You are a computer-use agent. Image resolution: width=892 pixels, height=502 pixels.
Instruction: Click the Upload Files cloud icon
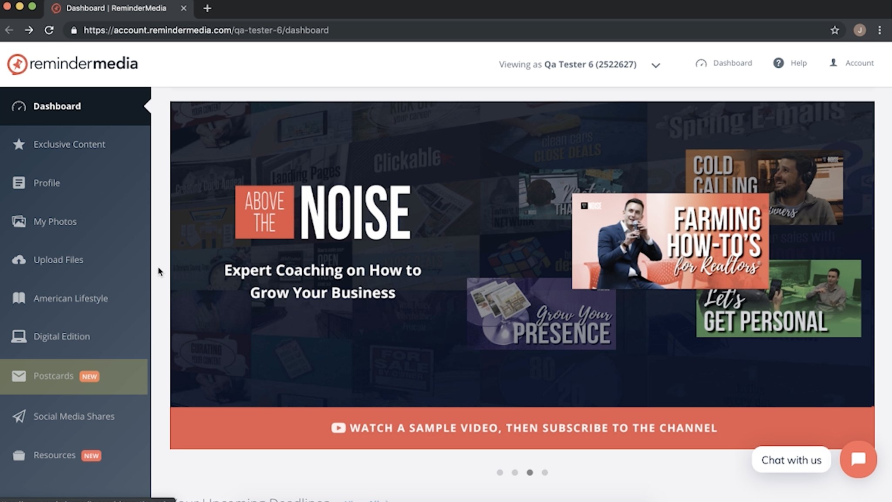coord(19,260)
